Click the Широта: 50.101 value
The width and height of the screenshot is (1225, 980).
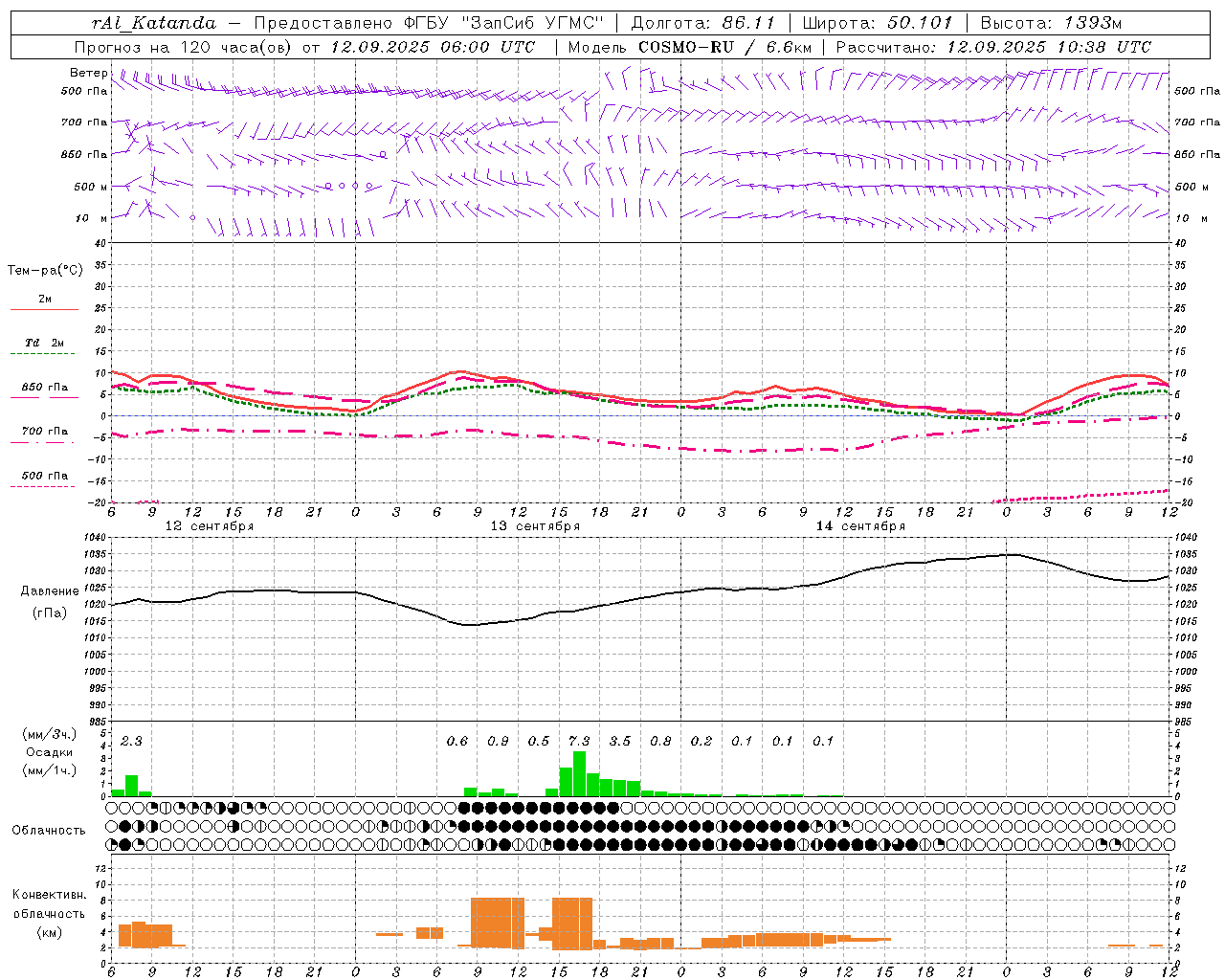point(878,23)
